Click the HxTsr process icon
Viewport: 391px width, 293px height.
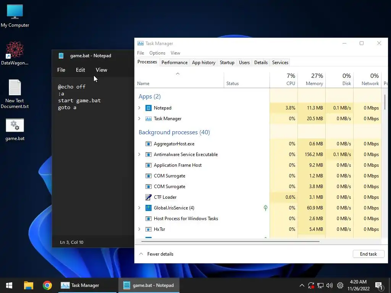click(x=149, y=229)
